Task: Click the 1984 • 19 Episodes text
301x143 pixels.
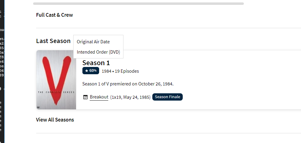Action: click(120, 71)
